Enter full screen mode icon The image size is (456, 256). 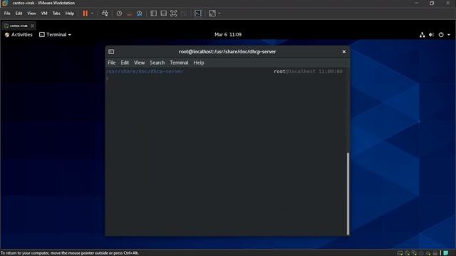coord(174,14)
